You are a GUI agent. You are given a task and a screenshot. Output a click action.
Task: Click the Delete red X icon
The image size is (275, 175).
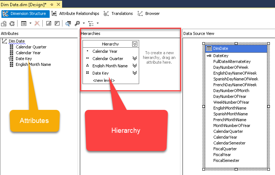pyautogui.click(x=37, y=23)
